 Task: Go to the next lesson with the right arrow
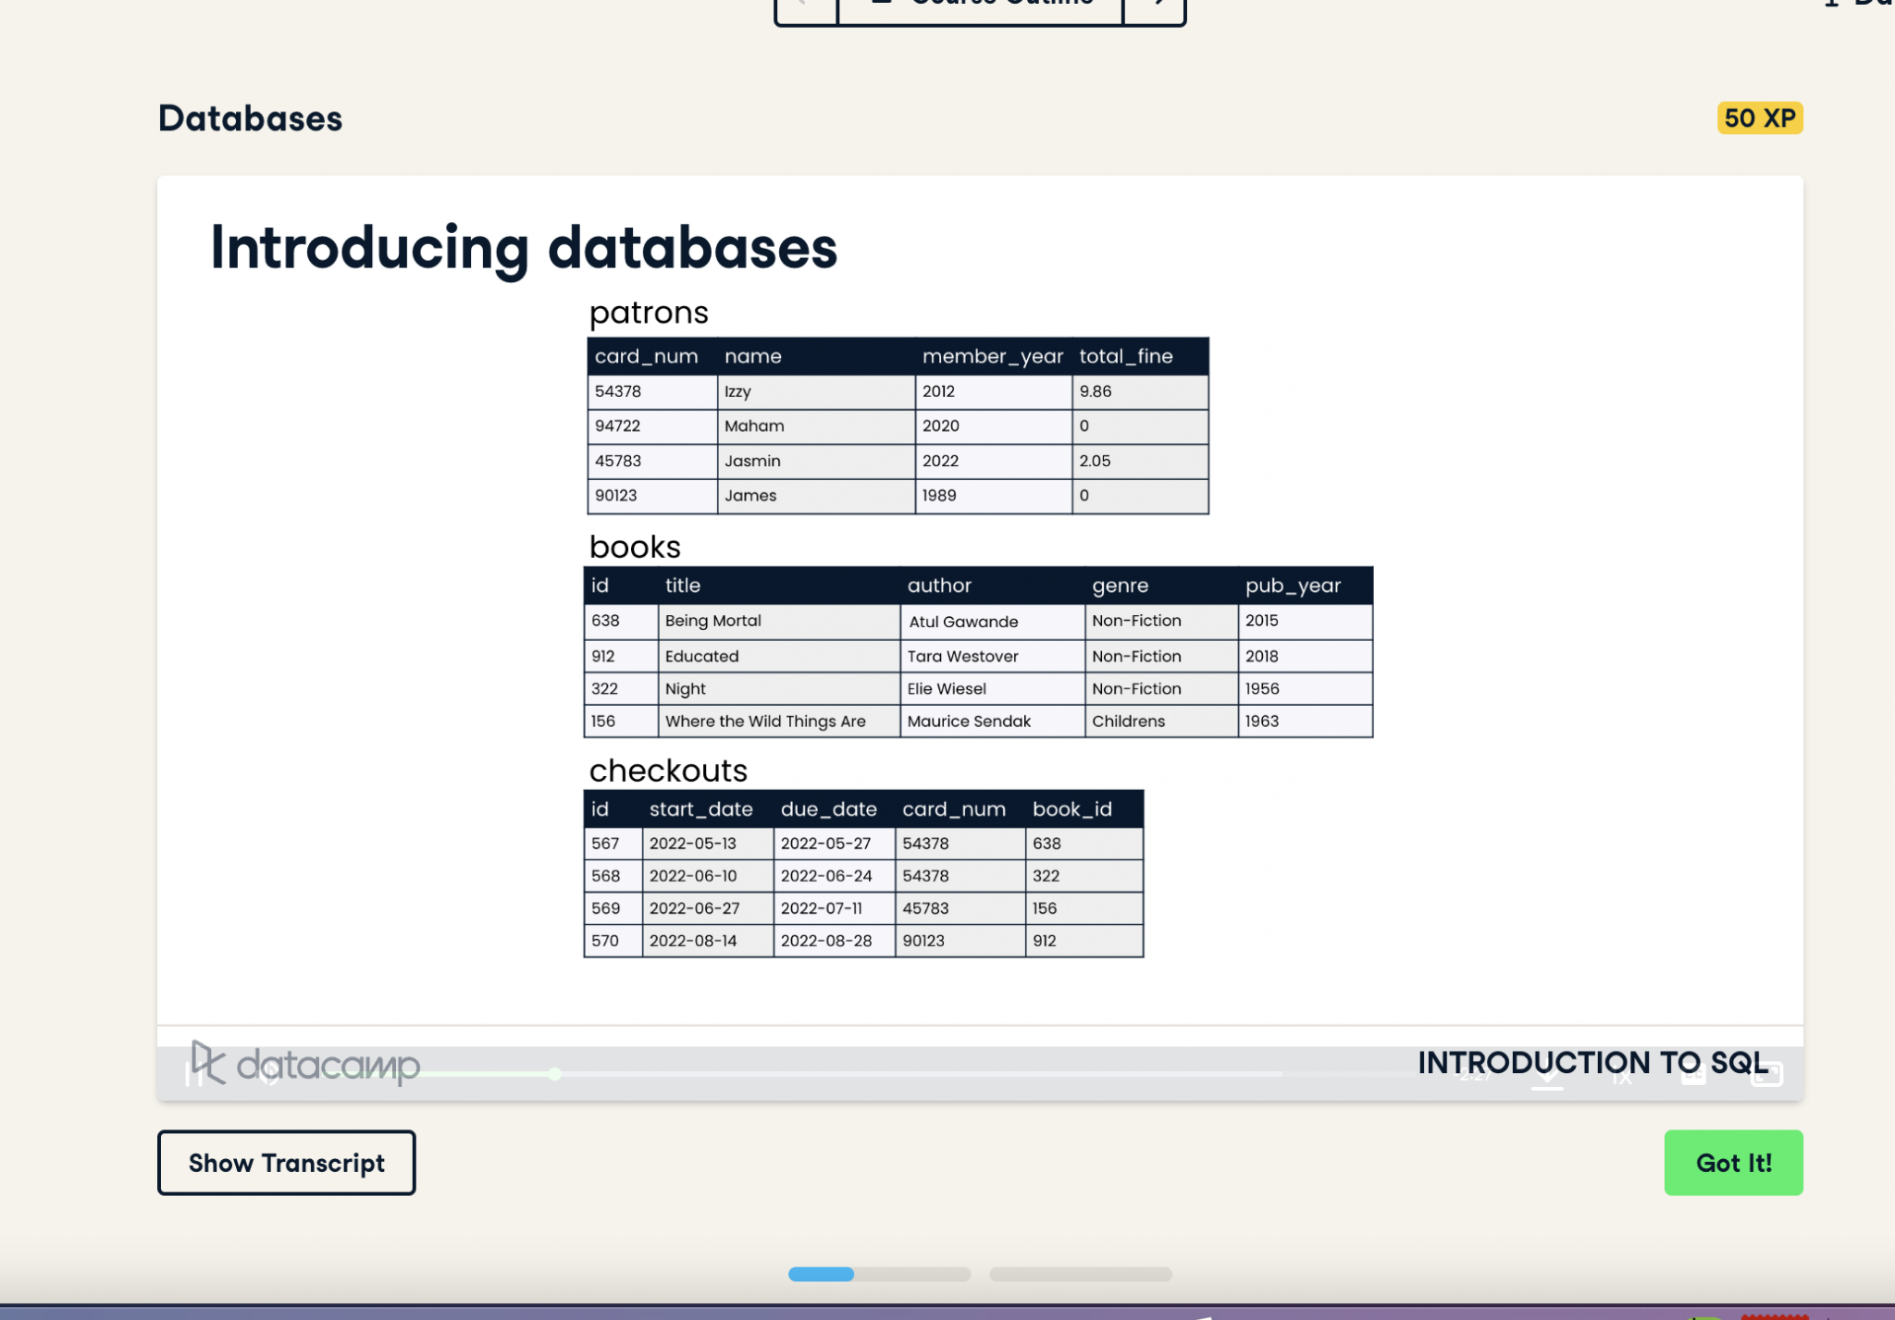coord(1154,5)
